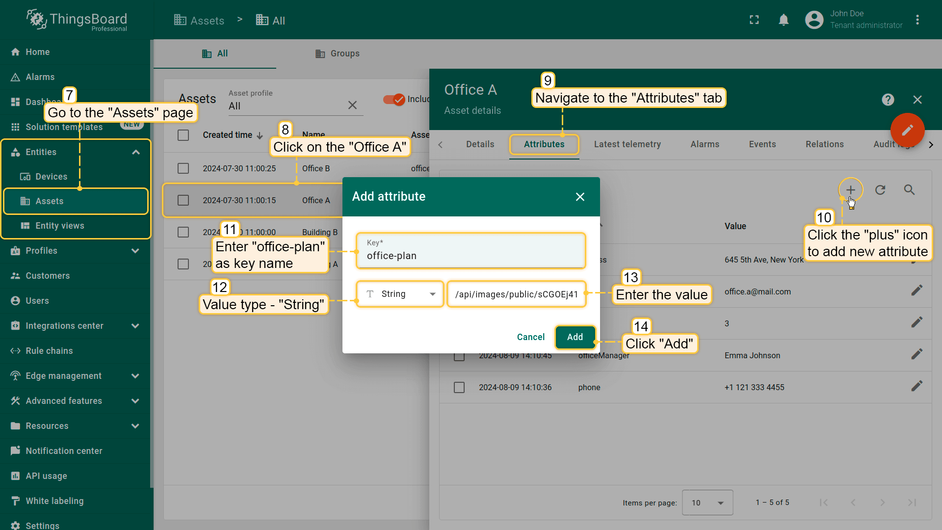Click the orange edit pencil button
Viewport: 942px width, 530px height.
pyautogui.click(x=907, y=130)
